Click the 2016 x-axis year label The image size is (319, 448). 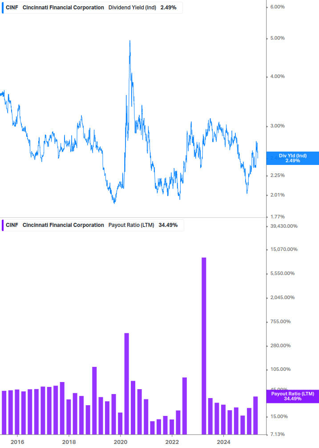tap(17, 442)
